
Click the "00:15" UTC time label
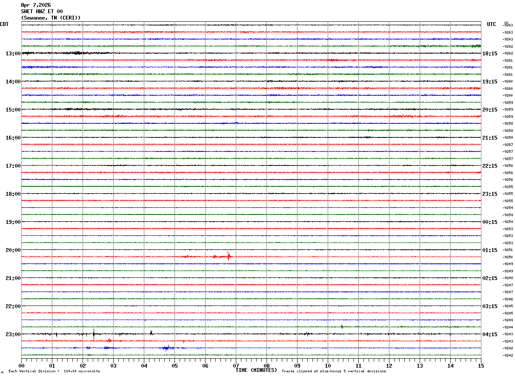click(x=490, y=222)
